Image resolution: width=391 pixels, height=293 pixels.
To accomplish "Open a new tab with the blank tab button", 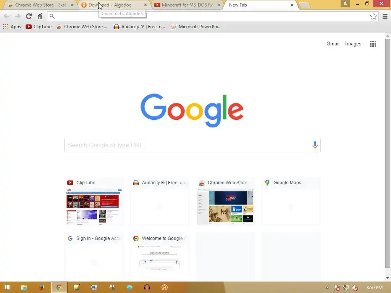I will (x=304, y=5).
